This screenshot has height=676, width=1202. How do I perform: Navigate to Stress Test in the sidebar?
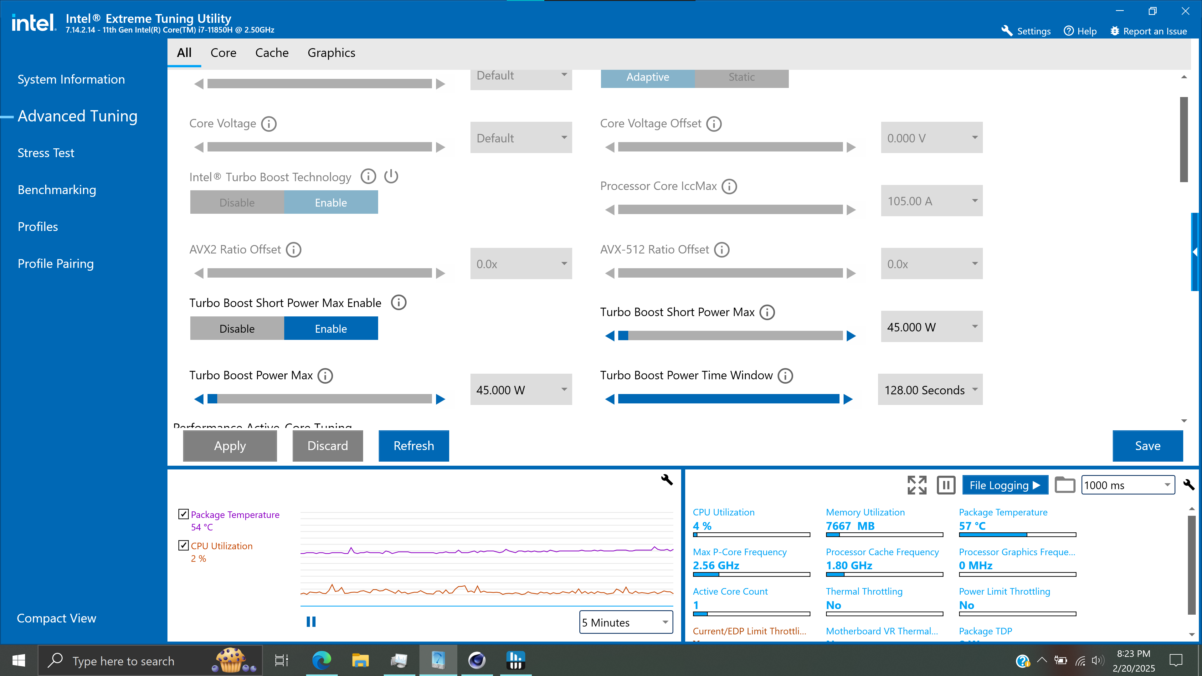(x=46, y=152)
